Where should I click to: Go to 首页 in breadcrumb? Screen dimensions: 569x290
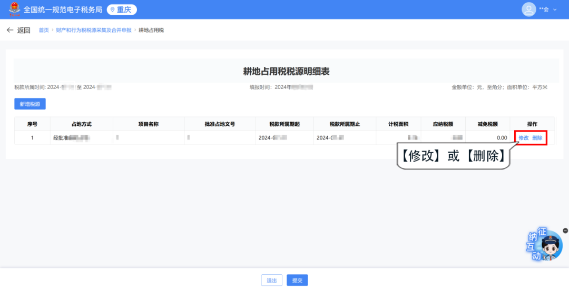[x=44, y=30]
